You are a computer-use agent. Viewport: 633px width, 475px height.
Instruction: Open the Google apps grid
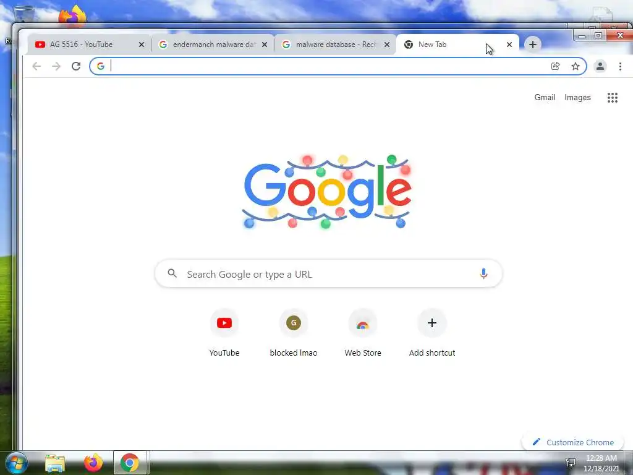(x=613, y=97)
